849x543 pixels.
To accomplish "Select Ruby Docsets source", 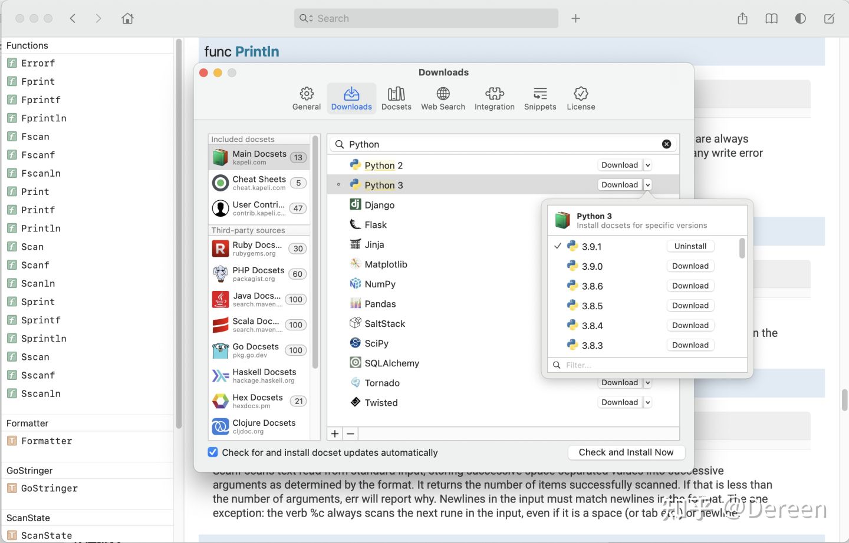I will point(259,249).
